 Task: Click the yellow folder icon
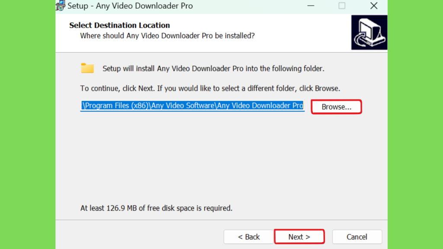pos(87,68)
